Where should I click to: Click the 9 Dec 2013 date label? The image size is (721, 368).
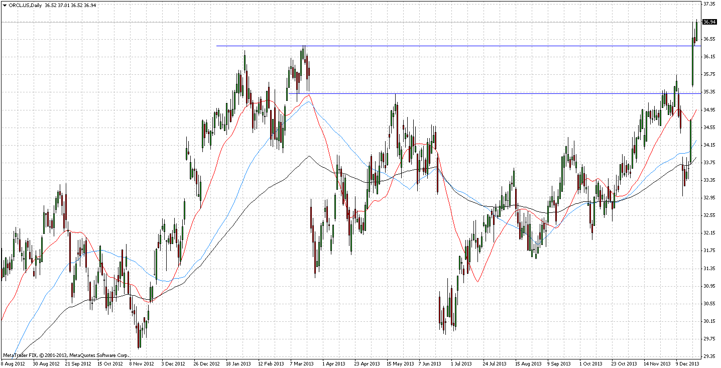point(687,363)
